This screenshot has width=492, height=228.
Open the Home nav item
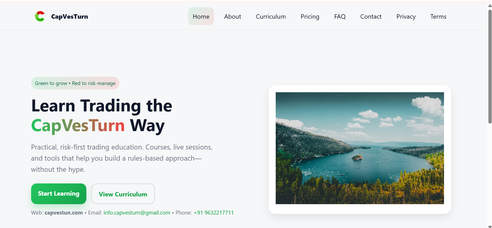201,16
